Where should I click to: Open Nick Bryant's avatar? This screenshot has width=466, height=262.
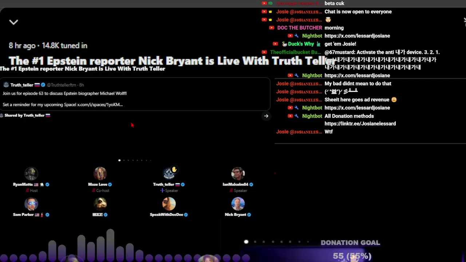(x=238, y=204)
